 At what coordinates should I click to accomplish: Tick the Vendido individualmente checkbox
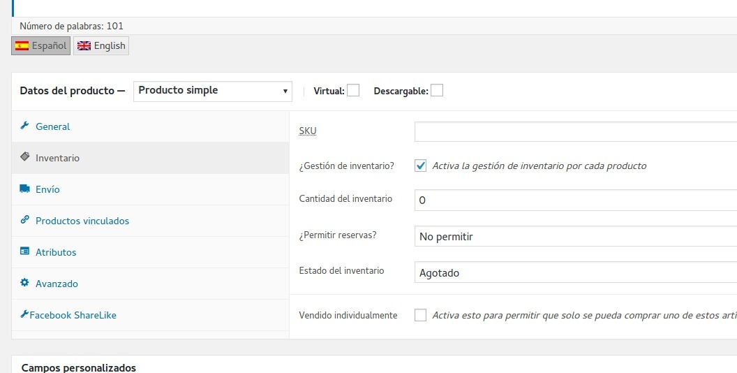tap(420, 315)
